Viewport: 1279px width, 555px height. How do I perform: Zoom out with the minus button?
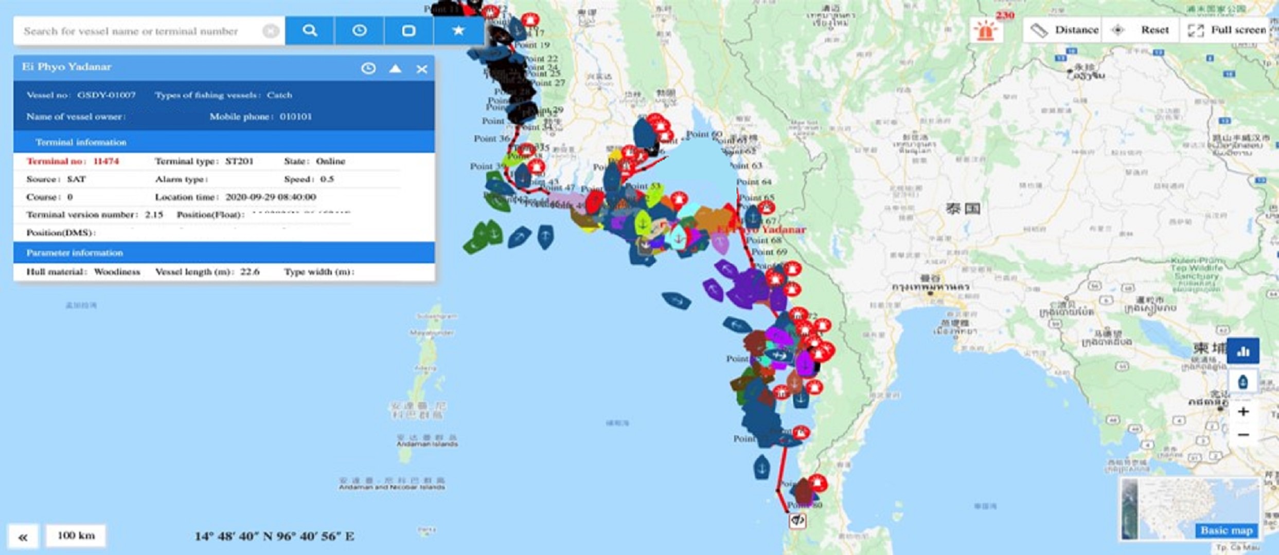[1243, 435]
